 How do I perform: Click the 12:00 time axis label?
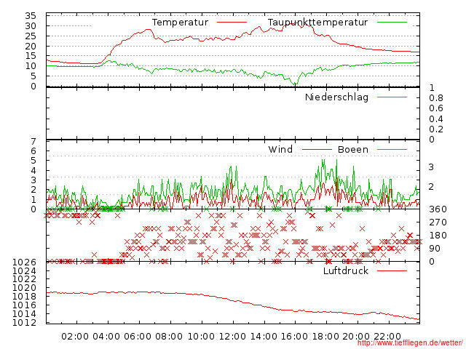[232, 337]
